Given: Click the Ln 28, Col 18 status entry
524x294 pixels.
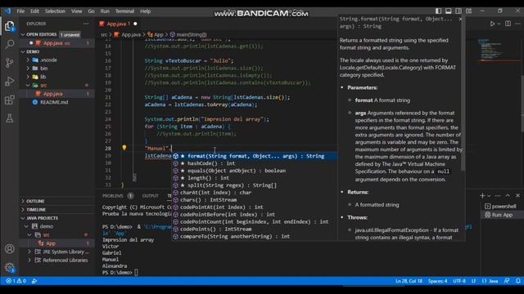Looking at the screenshot, I should (x=409, y=281).
